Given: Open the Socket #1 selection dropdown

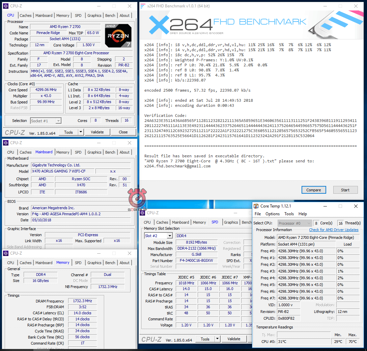Looking at the screenshot, I should coord(58,121).
